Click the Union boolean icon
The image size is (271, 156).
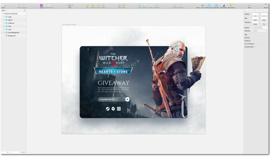[140, 5]
